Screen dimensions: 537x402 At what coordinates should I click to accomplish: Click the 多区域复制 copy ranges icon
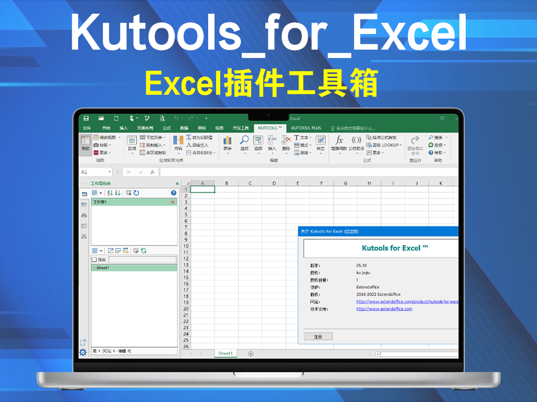(x=143, y=153)
